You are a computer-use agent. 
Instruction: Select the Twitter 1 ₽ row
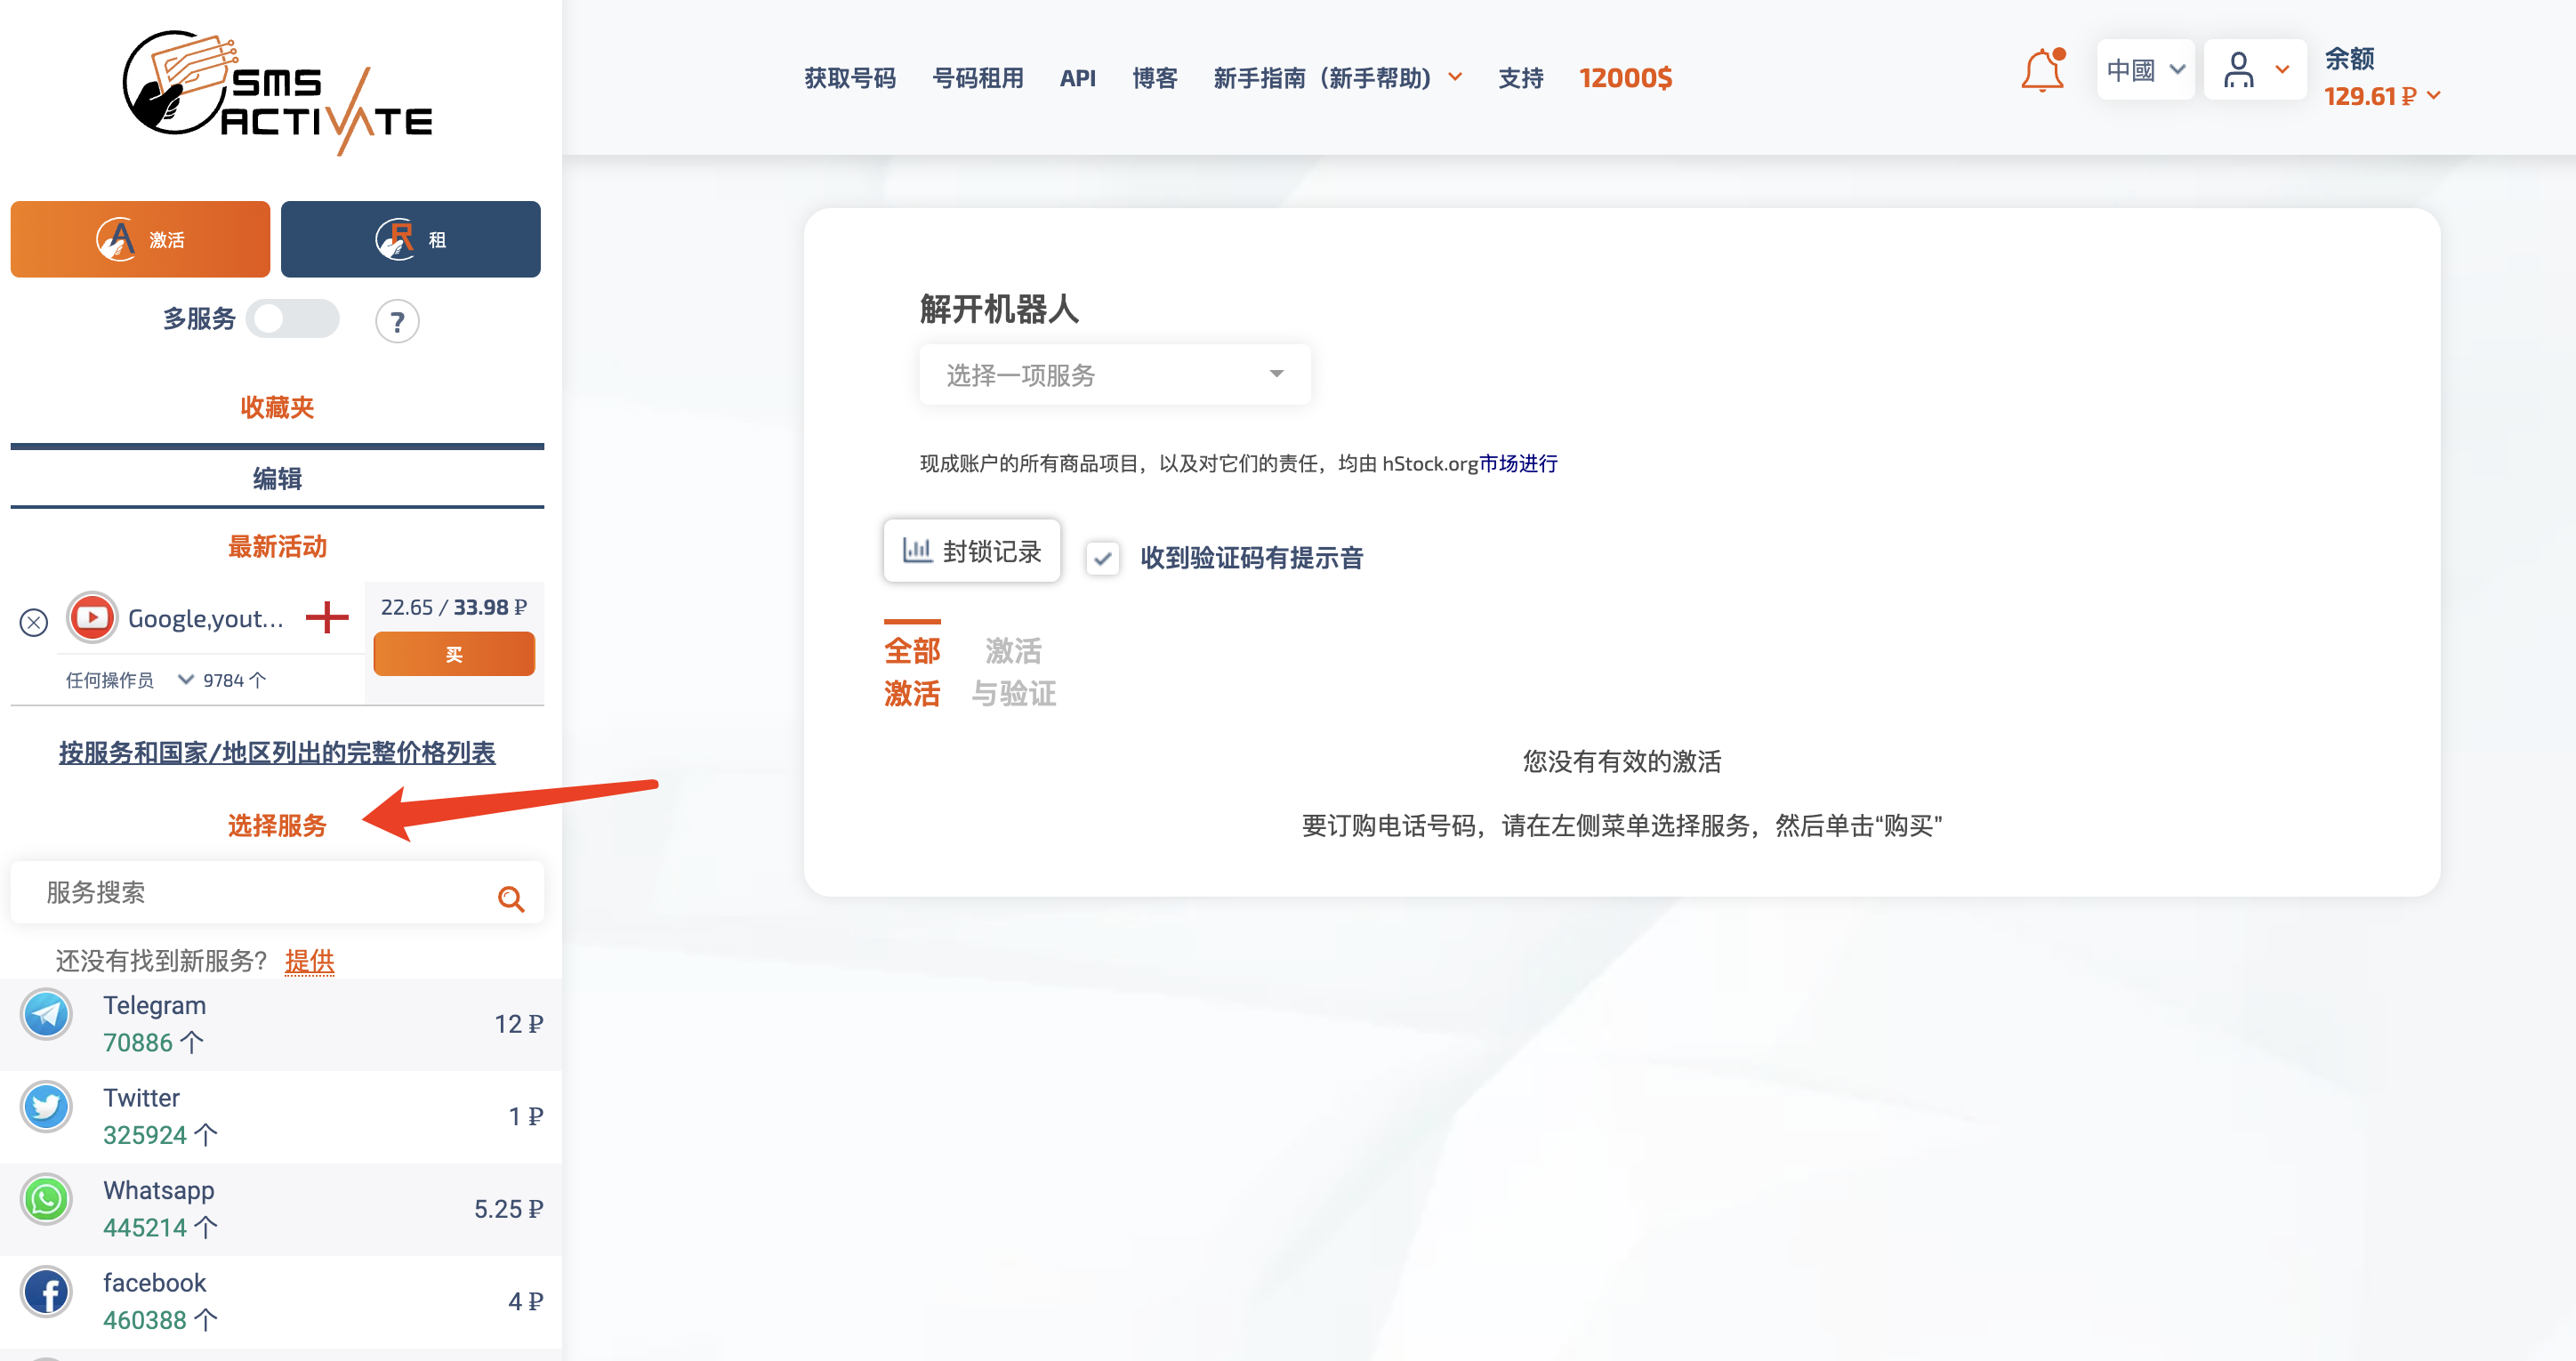tap(281, 1117)
